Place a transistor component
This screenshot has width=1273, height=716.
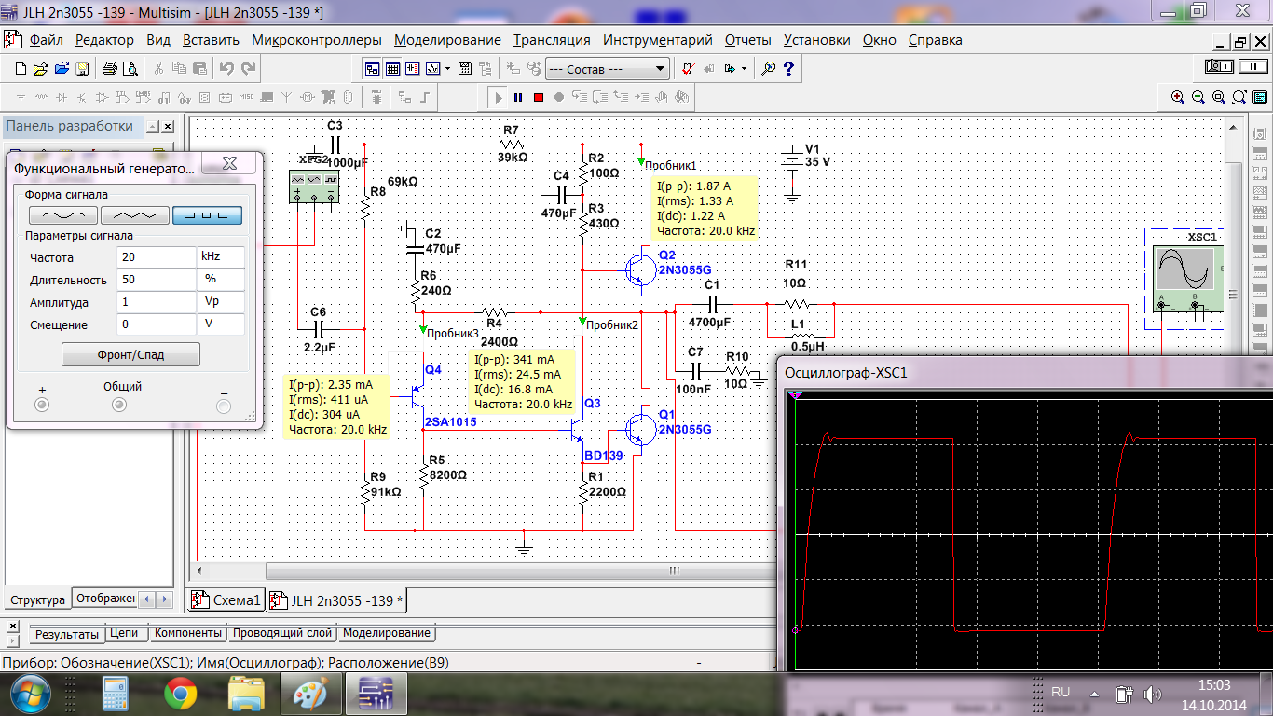coord(82,97)
